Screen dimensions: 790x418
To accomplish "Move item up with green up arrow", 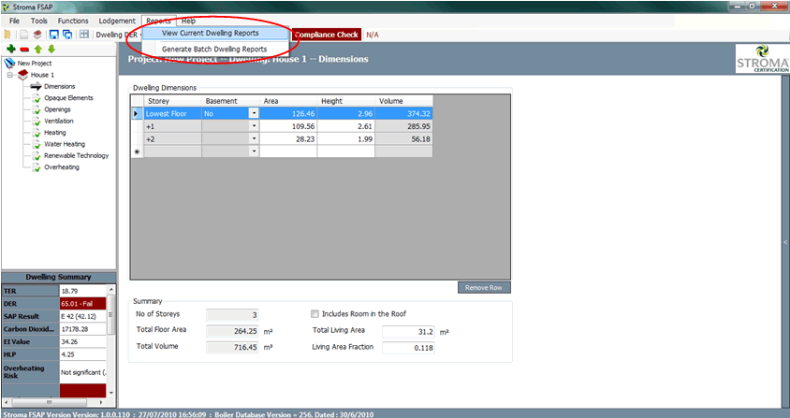I will coord(38,49).
